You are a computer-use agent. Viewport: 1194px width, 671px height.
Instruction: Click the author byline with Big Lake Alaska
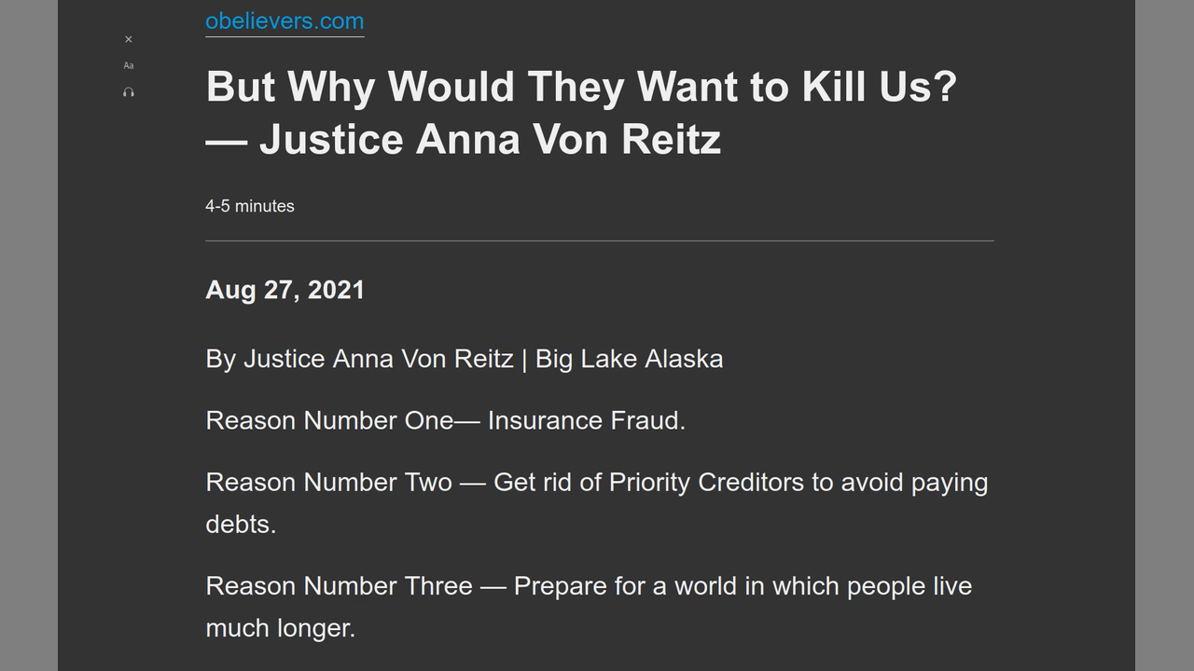pos(464,359)
